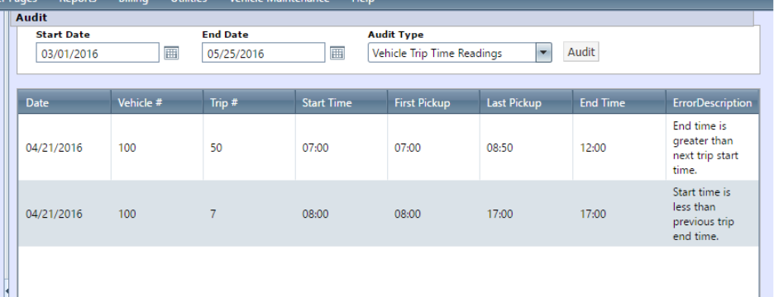Click the 17:00 end time cell in trip 7 row

coord(619,214)
